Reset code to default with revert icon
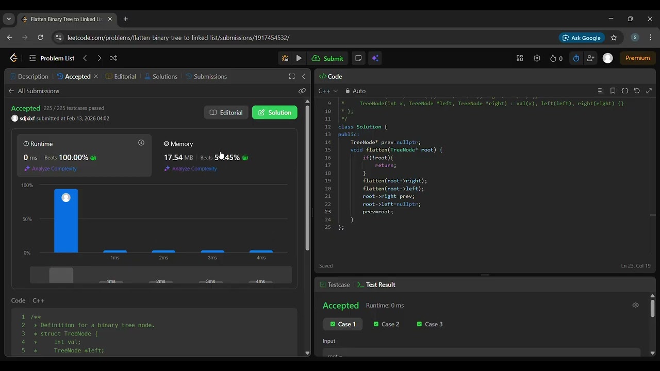 [x=637, y=91]
